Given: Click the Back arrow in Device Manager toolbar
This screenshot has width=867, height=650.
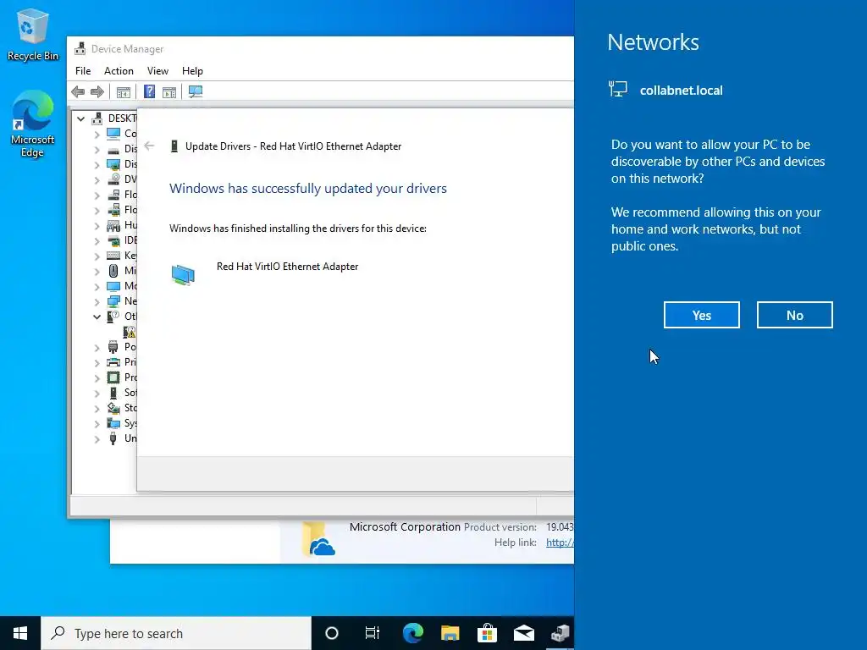Looking at the screenshot, I should coord(78,91).
